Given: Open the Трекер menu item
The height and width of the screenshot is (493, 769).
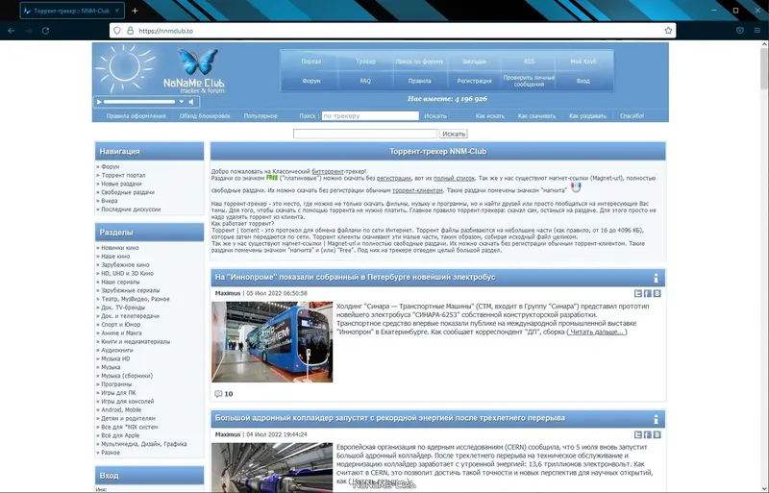Looking at the screenshot, I should (x=365, y=62).
